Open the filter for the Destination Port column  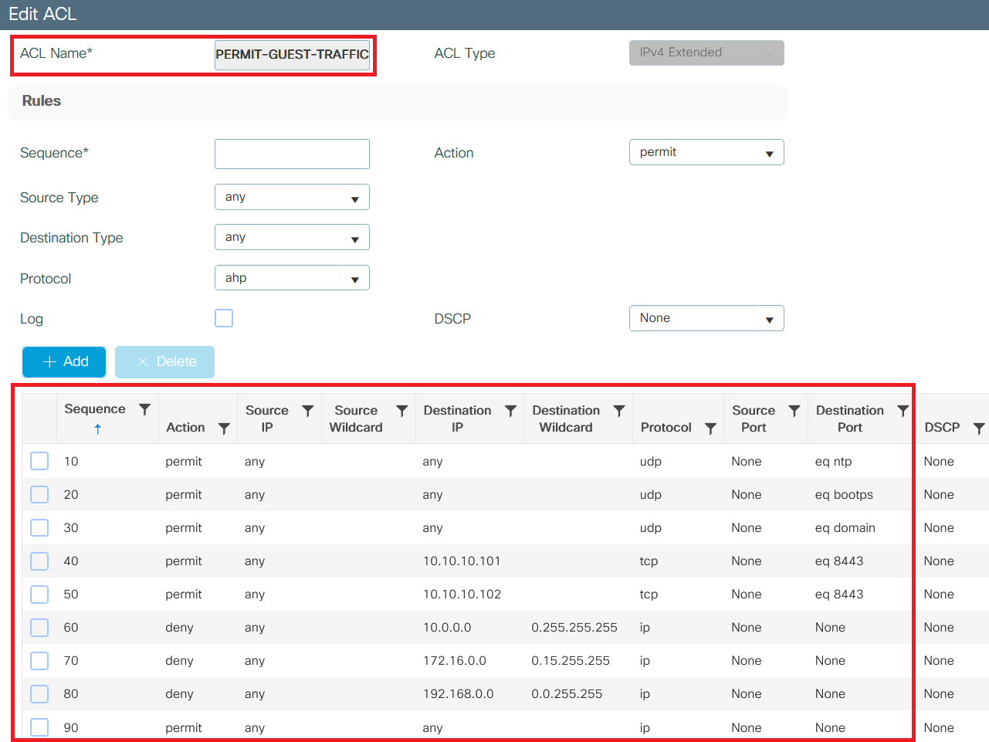pos(903,410)
